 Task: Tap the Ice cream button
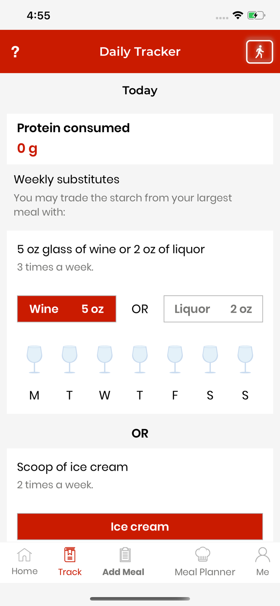tap(140, 527)
